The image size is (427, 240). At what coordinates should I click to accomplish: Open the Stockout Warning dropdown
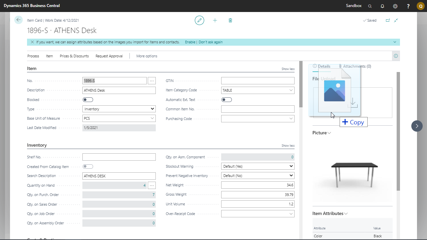click(x=258, y=166)
